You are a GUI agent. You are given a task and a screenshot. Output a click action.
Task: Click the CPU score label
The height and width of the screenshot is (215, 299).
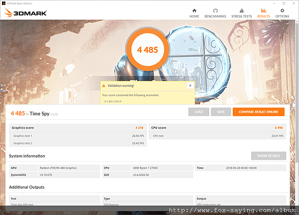[158, 128]
